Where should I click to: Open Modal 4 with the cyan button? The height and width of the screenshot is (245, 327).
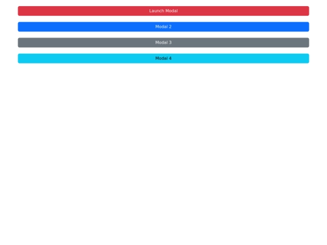163,58
